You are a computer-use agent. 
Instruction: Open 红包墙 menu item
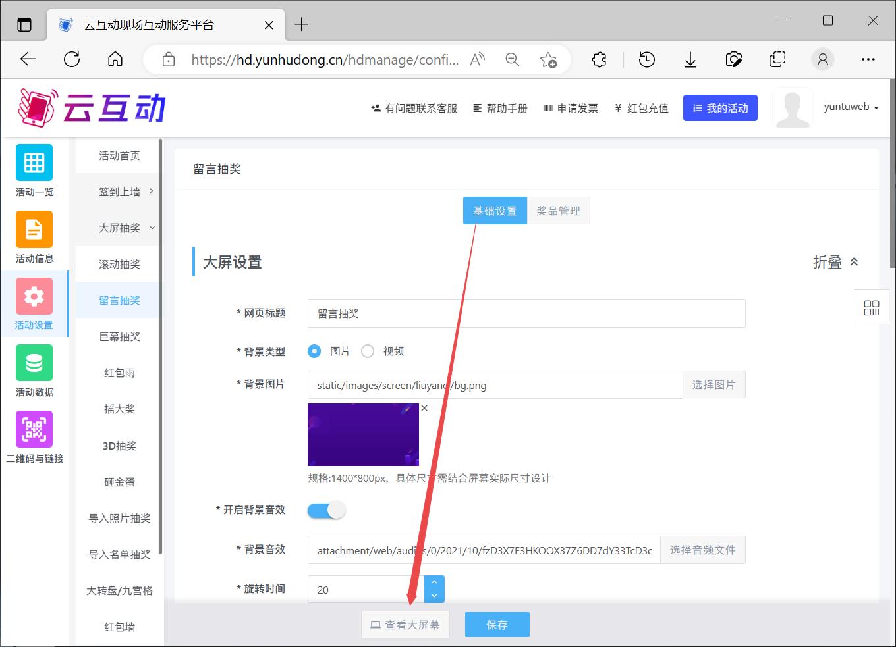click(119, 627)
